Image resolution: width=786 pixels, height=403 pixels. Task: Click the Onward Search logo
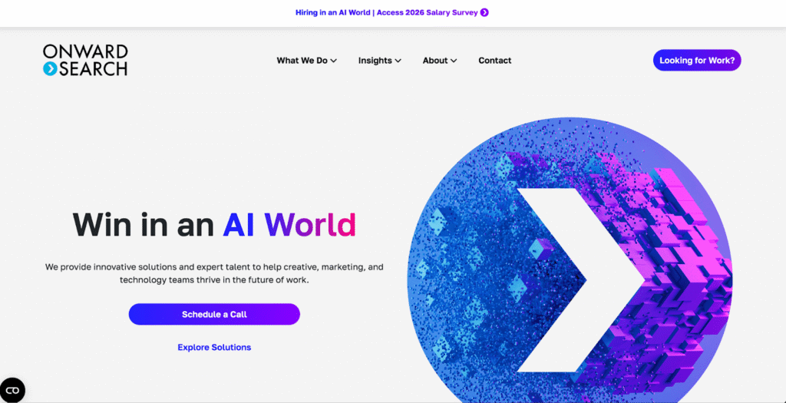point(85,60)
